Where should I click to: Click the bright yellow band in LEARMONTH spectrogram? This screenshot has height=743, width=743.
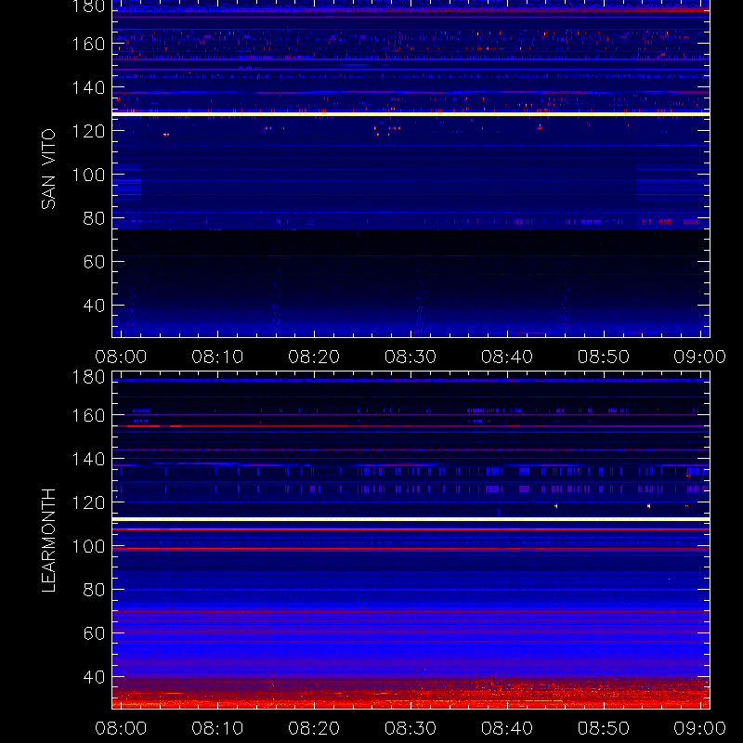pyautogui.click(x=411, y=519)
